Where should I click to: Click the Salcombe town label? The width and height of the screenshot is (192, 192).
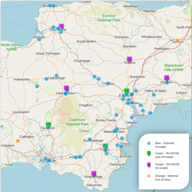[94, 185]
